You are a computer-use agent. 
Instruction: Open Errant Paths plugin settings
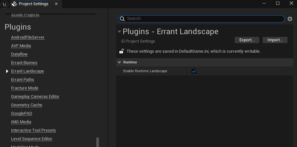coord(22,80)
